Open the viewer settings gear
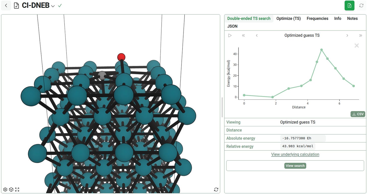 (x=5, y=189)
